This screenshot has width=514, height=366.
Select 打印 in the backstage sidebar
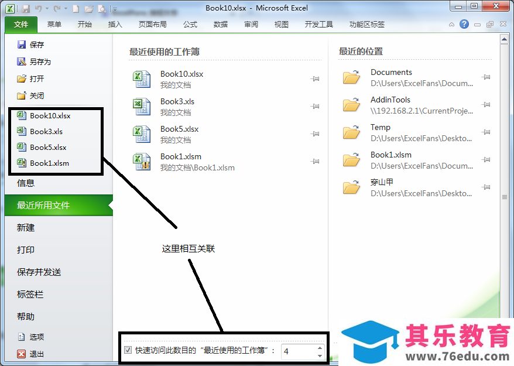(26, 250)
